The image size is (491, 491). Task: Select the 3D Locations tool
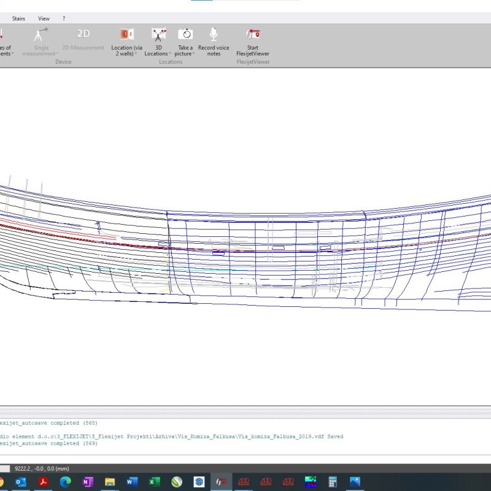158,34
